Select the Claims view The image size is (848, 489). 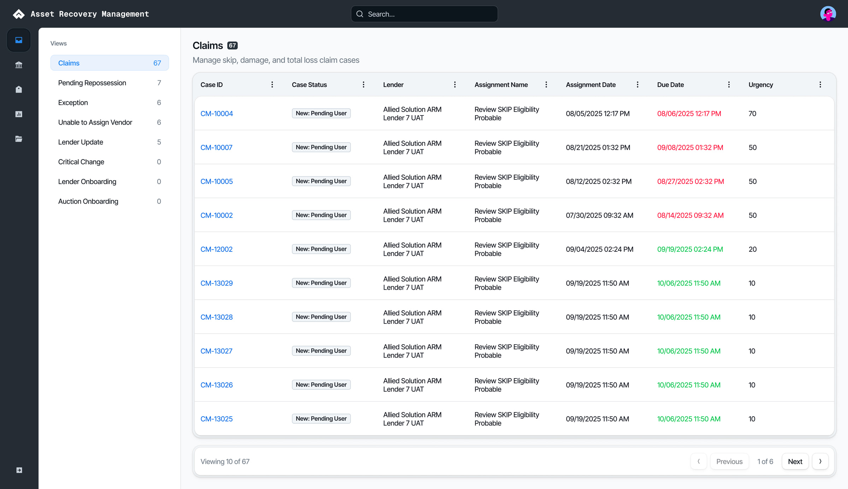110,63
